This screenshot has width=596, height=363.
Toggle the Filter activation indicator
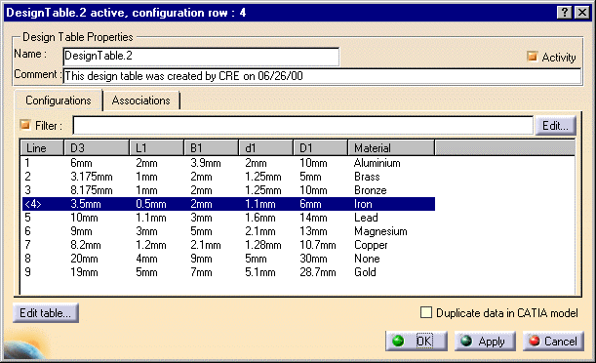coord(25,125)
